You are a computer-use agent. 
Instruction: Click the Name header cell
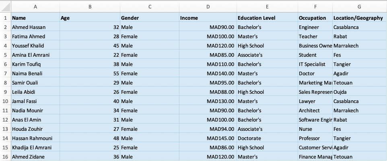(x=35, y=18)
